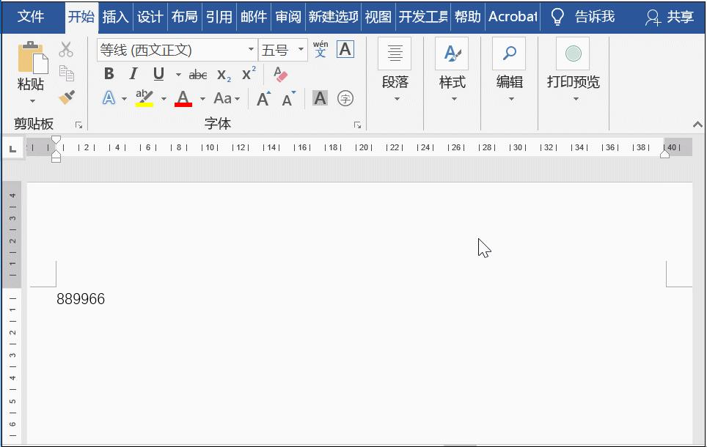Screen dimensions: 707x447
Task: Activate the Format Painter
Action: (x=65, y=98)
